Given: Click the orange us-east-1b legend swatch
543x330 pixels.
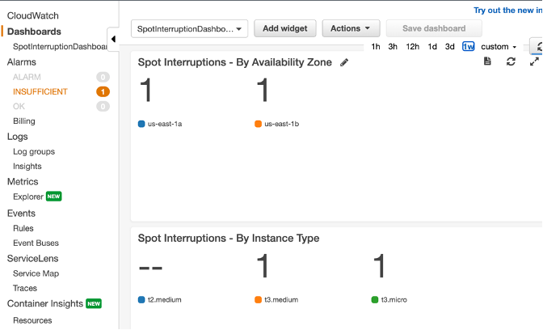Looking at the screenshot, I should (259, 125).
